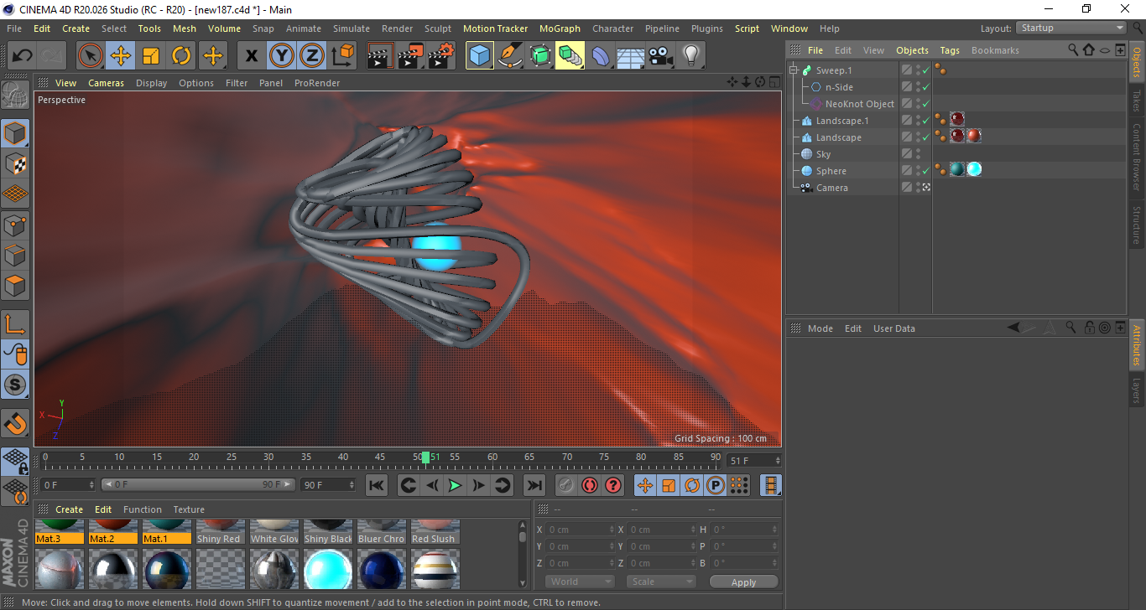Select the Live Selection tool
Viewport: 1146px width, 610px height.
(91, 56)
